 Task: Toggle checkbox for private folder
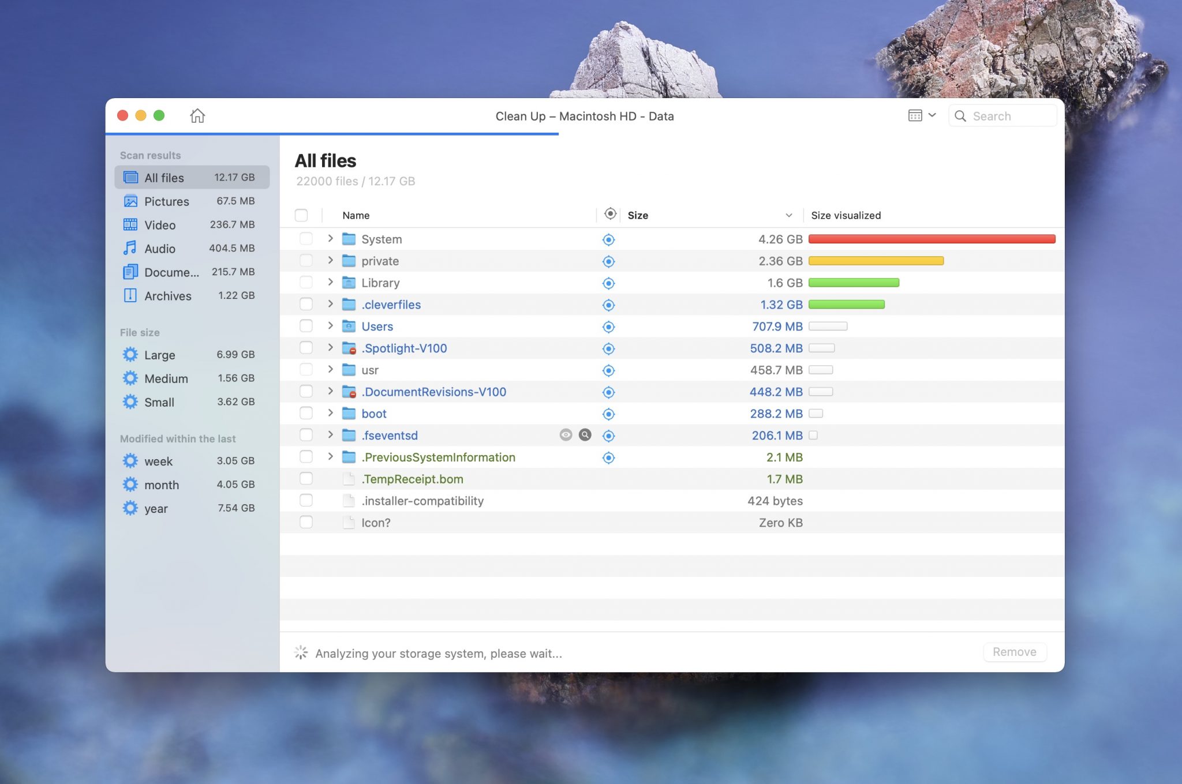[305, 260]
